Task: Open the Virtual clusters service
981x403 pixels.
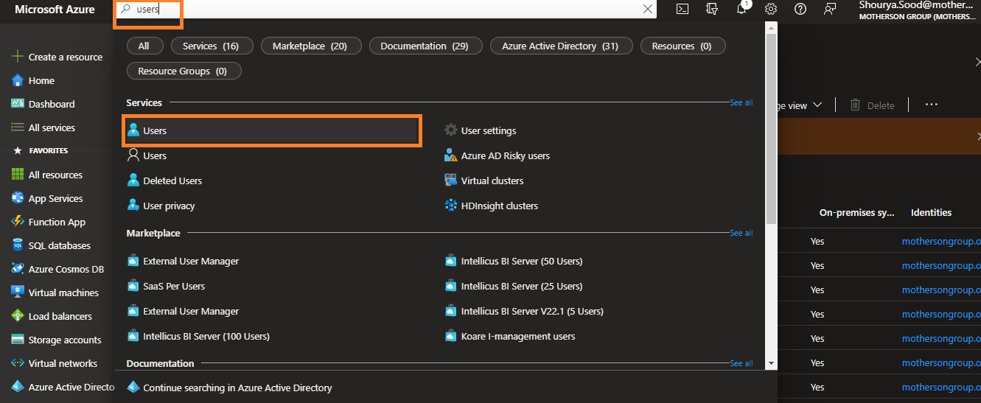Action: coord(483,181)
